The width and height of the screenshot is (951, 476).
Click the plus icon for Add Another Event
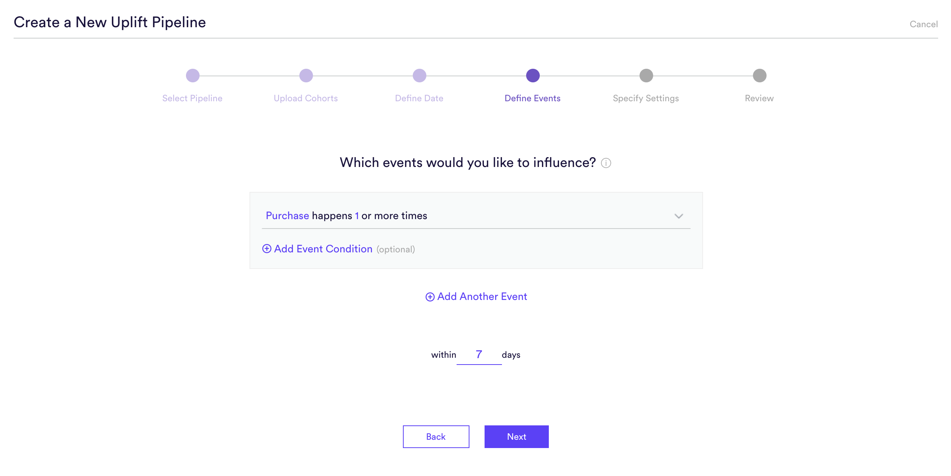click(430, 297)
